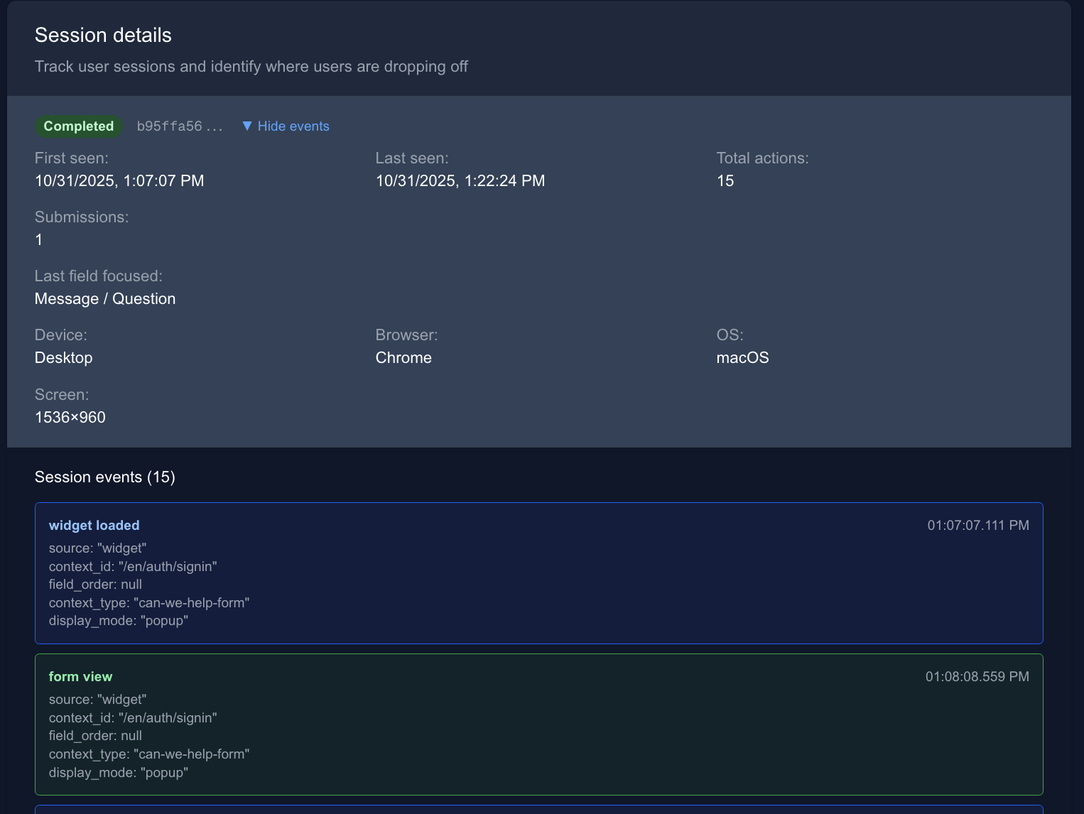1084x814 pixels.
Task: Click the session ID b95ffa56
Action: 180,126
